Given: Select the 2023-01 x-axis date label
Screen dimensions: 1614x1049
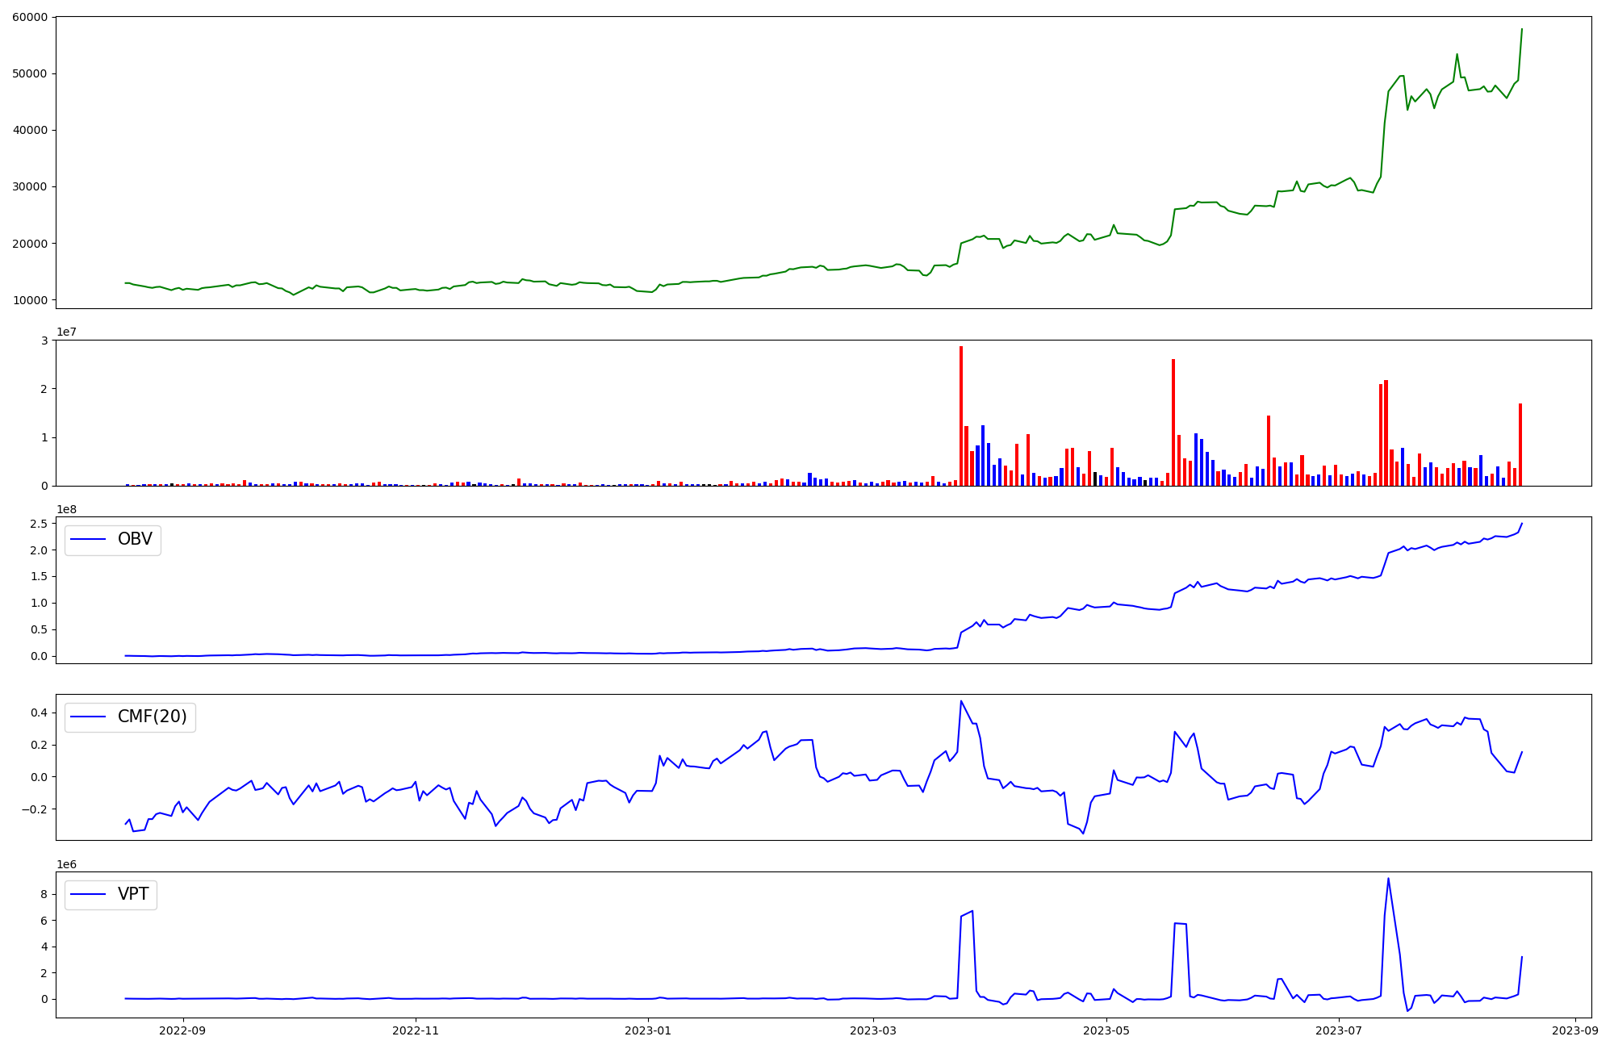Looking at the screenshot, I should 648,1030.
